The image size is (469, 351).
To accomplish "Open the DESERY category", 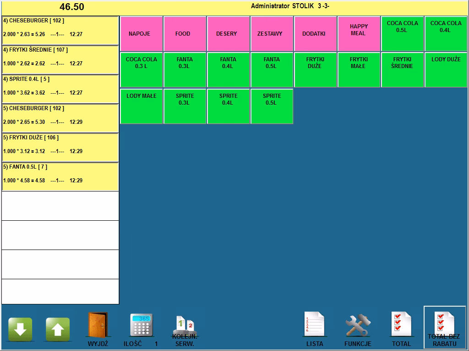I will coord(228,34).
